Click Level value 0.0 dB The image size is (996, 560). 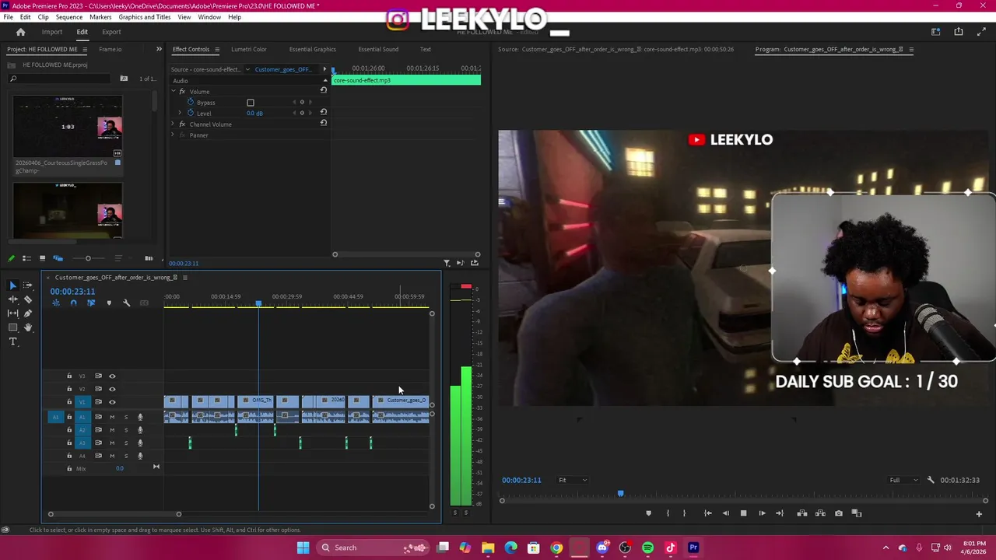pyautogui.click(x=254, y=114)
